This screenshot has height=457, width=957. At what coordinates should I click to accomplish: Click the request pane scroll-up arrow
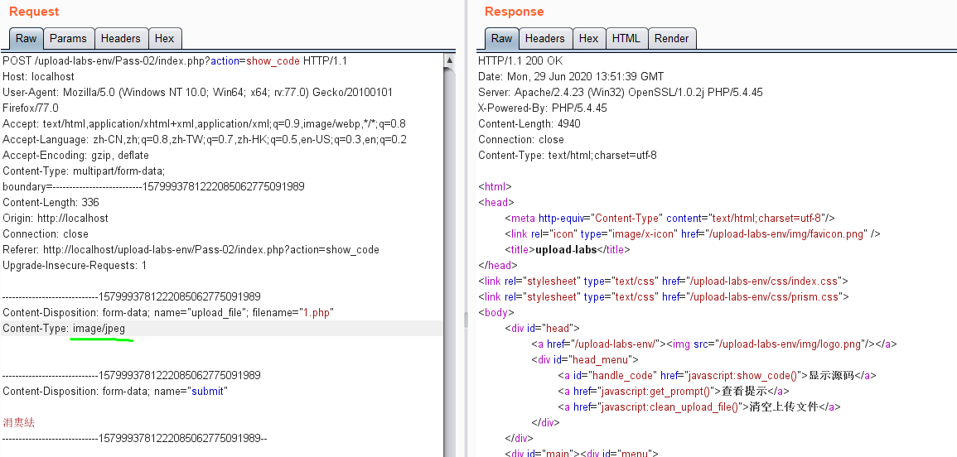coord(449,60)
